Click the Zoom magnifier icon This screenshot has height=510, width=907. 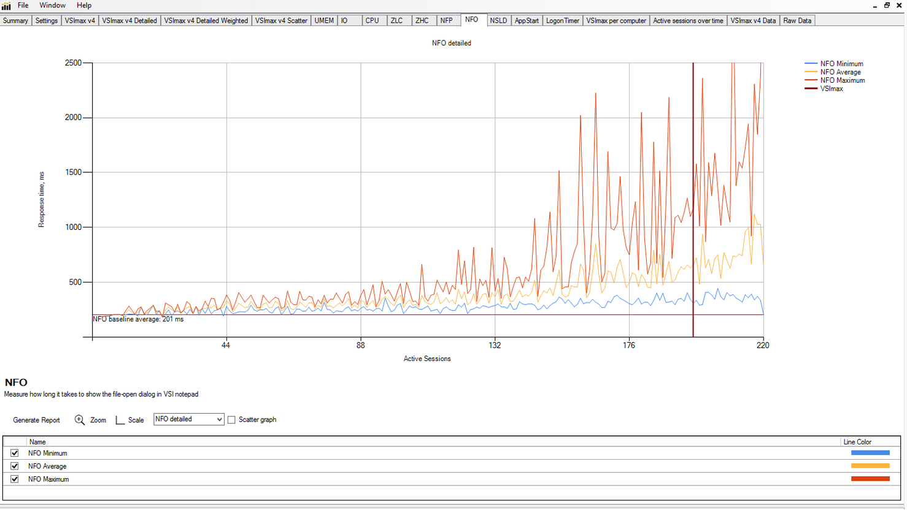[x=80, y=420]
